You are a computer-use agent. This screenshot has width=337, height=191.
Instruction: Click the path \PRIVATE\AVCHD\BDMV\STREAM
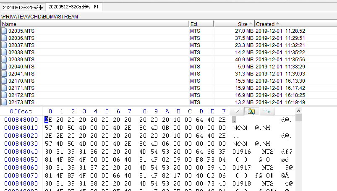tap(39, 16)
